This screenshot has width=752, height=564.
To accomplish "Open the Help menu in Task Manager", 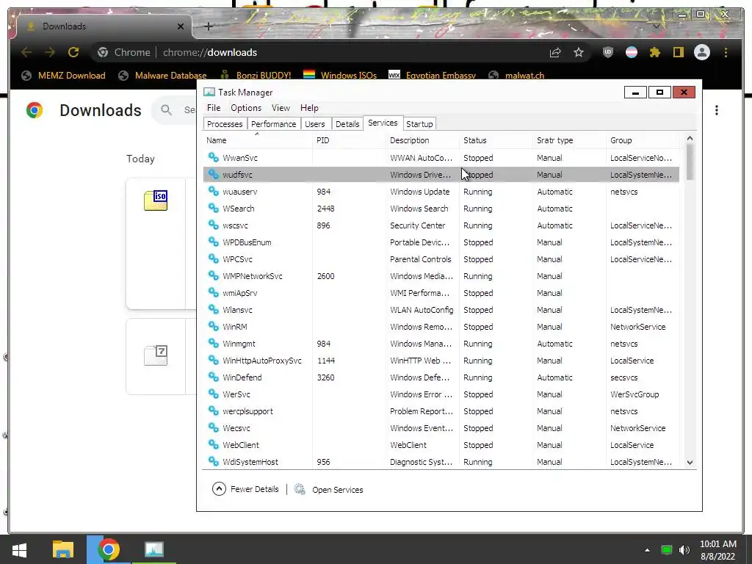I will click(309, 108).
